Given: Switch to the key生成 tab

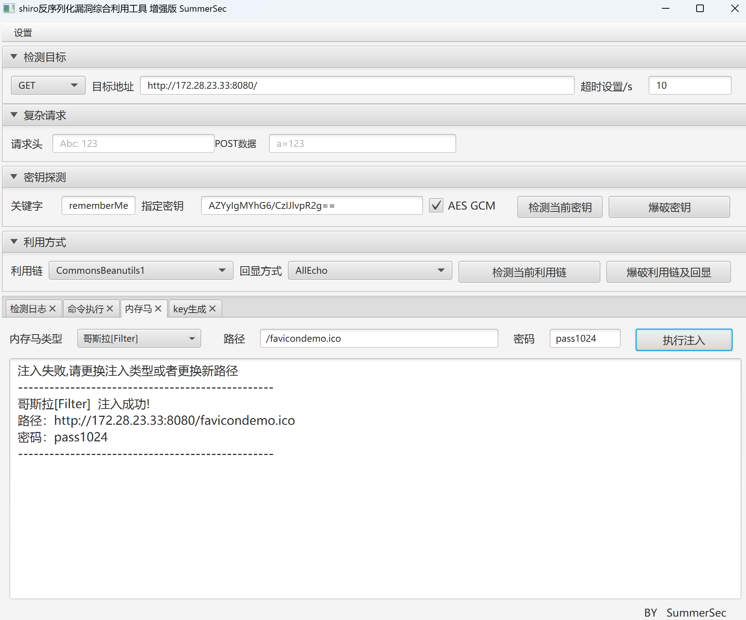Looking at the screenshot, I should 189,309.
